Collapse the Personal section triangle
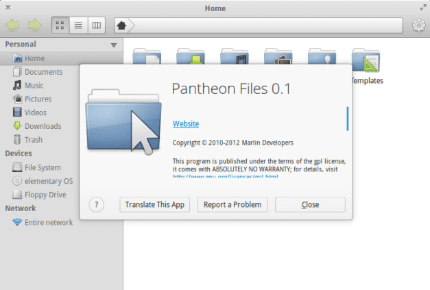This screenshot has height=290, width=430. click(114, 45)
